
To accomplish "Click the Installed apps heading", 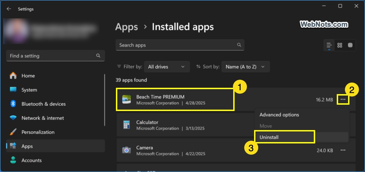I will 183,27.
